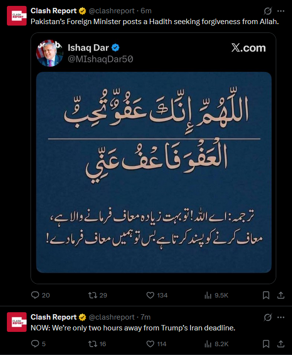Viewport: 292px width, 355px height.
Task: Share the Iran deadline post
Action: (x=281, y=344)
